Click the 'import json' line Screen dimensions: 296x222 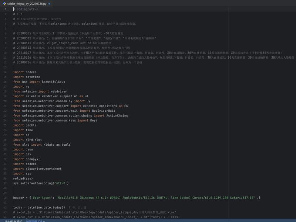click(23, 150)
